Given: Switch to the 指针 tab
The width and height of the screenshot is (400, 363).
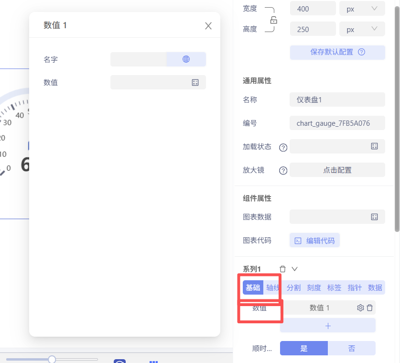Looking at the screenshot, I should [355, 287].
